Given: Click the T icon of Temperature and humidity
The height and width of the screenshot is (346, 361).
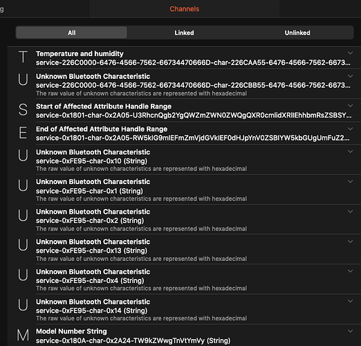Looking at the screenshot, I should coord(23,57).
